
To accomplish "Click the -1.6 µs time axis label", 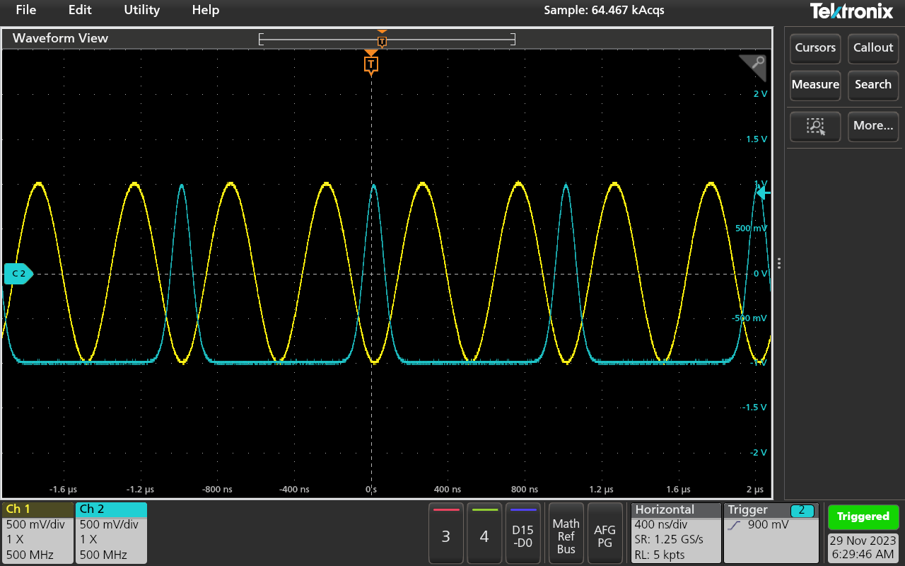I will point(62,490).
